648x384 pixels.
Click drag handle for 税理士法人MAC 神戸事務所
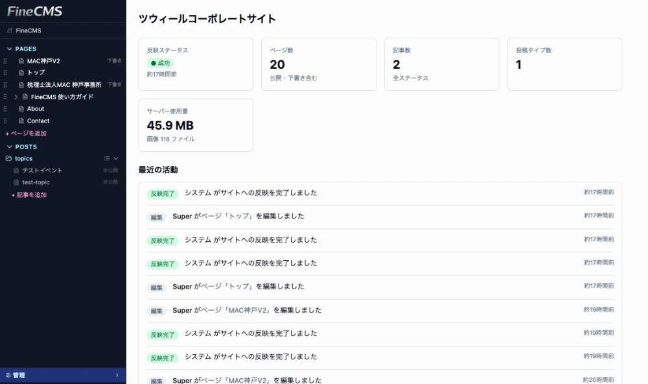click(x=5, y=85)
